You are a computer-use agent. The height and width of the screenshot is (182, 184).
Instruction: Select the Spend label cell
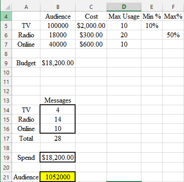tap(26, 157)
